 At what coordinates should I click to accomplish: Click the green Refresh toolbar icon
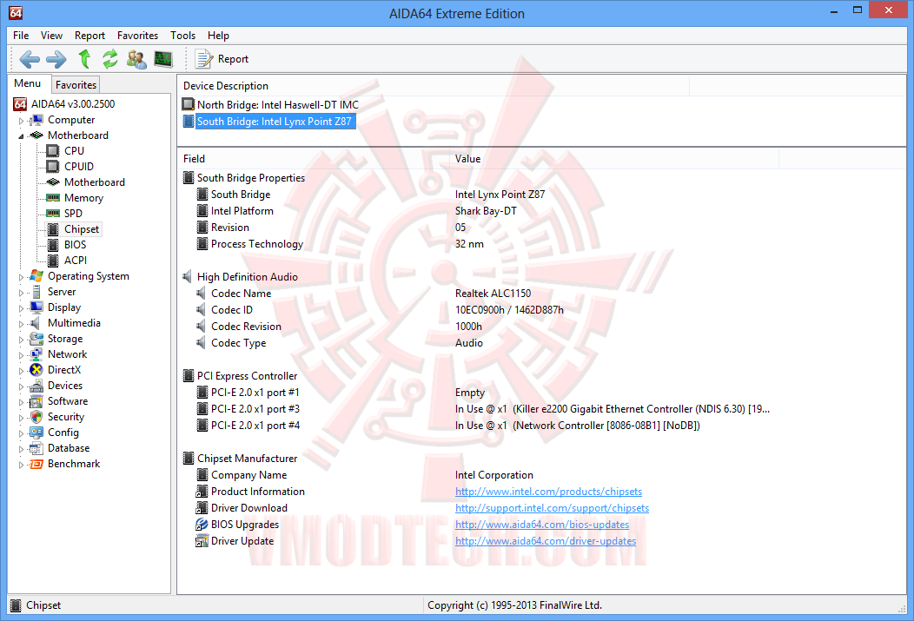(x=110, y=59)
